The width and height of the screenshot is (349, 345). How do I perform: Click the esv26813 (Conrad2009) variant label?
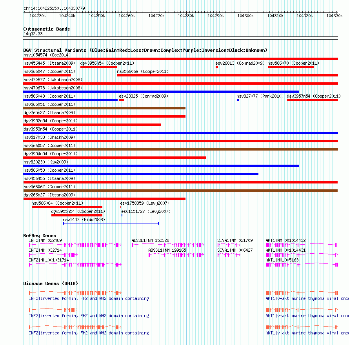click(x=240, y=63)
